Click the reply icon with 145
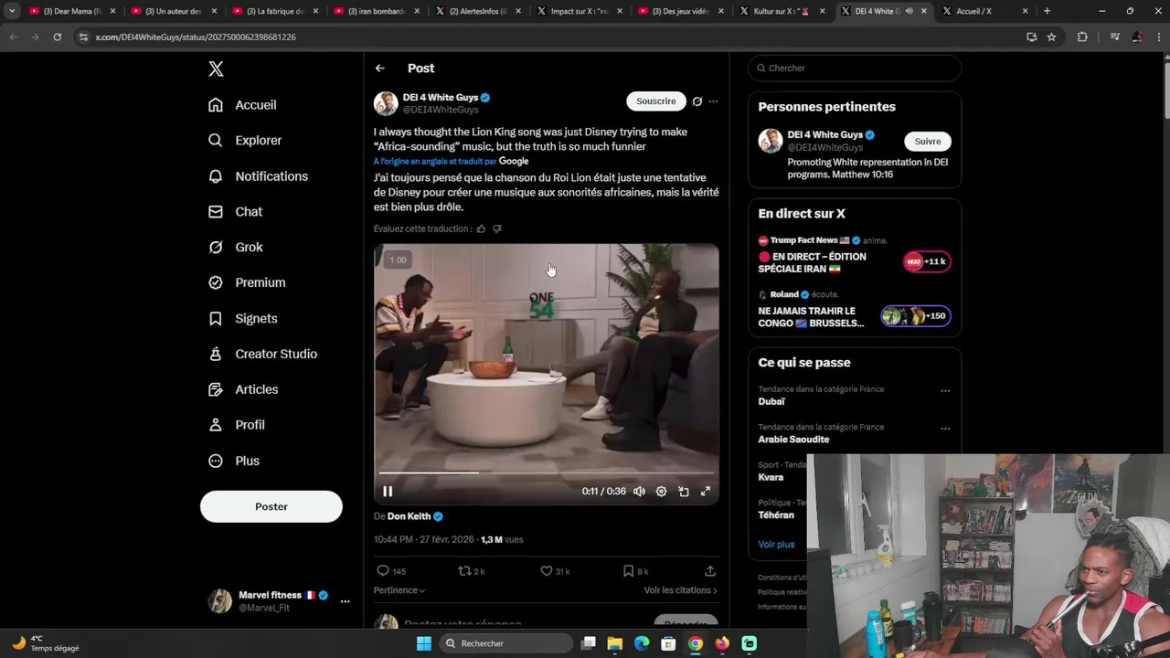Viewport: 1170px width, 658px height. pyautogui.click(x=391, y=570)
